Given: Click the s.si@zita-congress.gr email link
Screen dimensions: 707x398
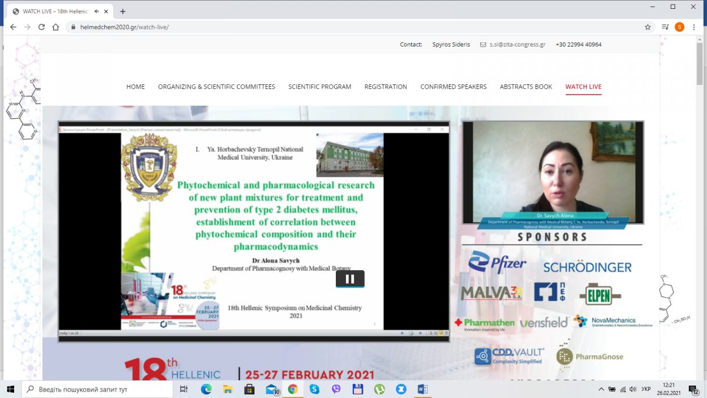Looking at the screenshot, I should click(517, 44).
